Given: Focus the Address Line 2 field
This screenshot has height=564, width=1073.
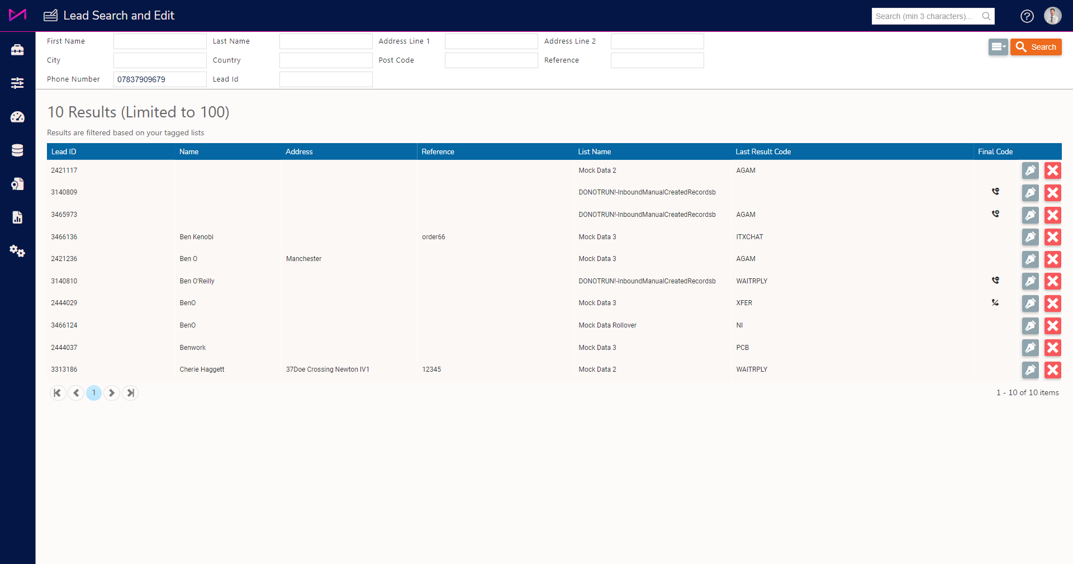Looking at the screenshot, I should pos(657,41).
